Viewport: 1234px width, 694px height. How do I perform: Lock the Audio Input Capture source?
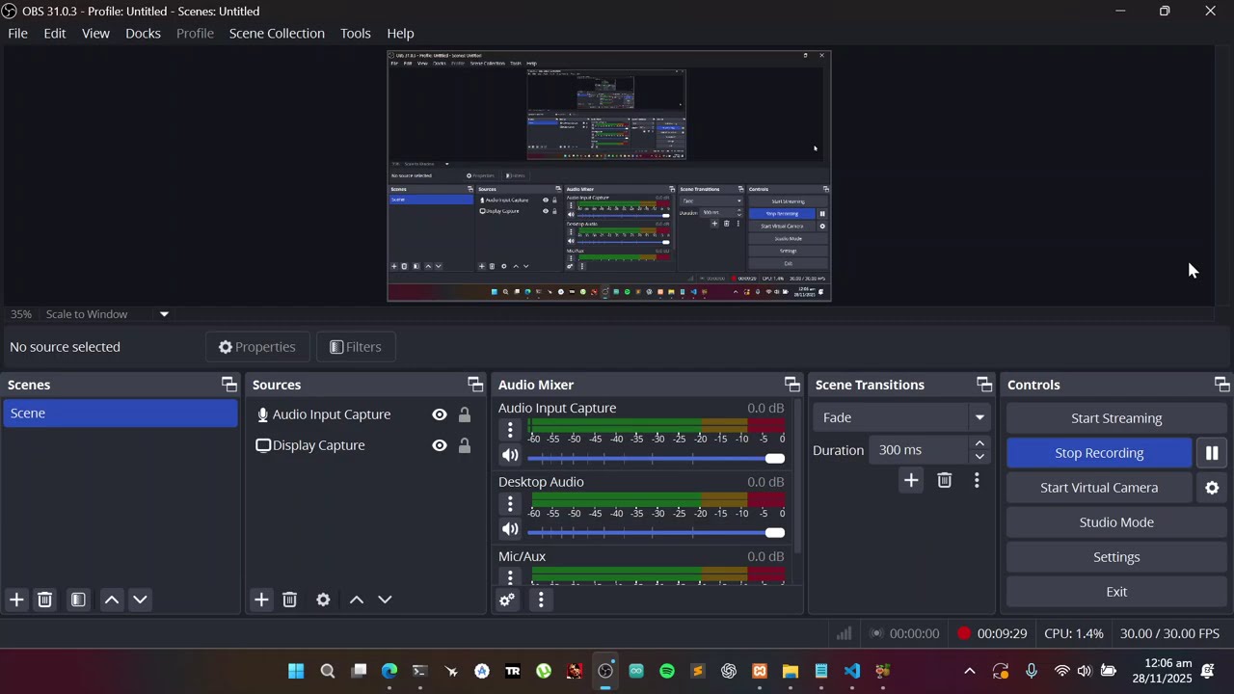[465, 414]
